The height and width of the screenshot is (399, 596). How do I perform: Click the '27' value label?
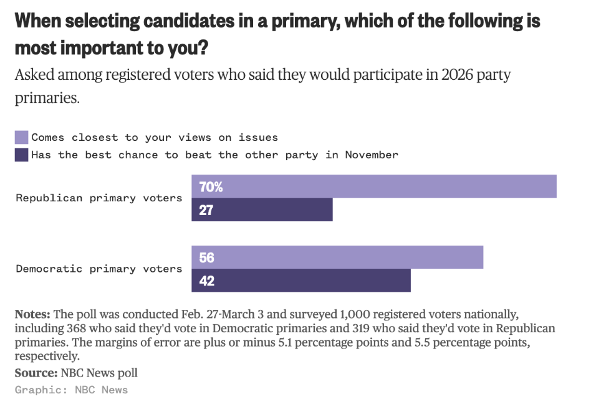tap(206, 210)
